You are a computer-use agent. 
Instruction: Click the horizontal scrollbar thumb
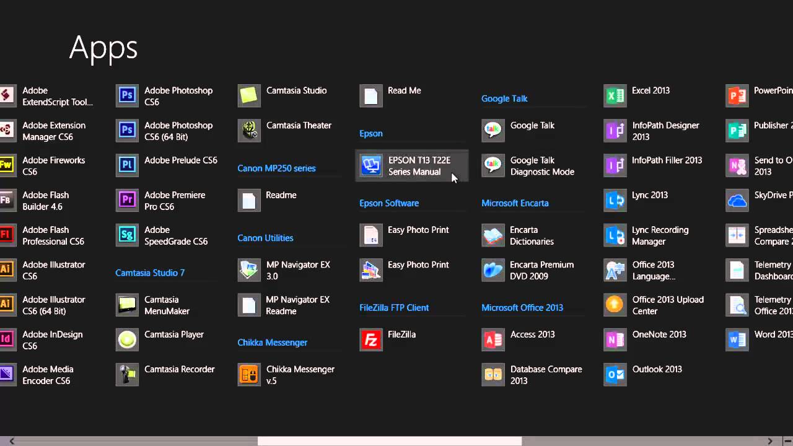click(x=390, y=441)
